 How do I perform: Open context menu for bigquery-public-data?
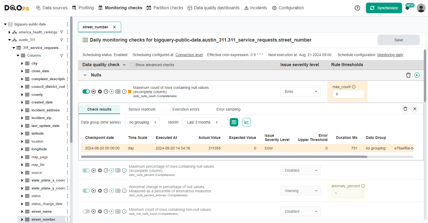[67, 24]
